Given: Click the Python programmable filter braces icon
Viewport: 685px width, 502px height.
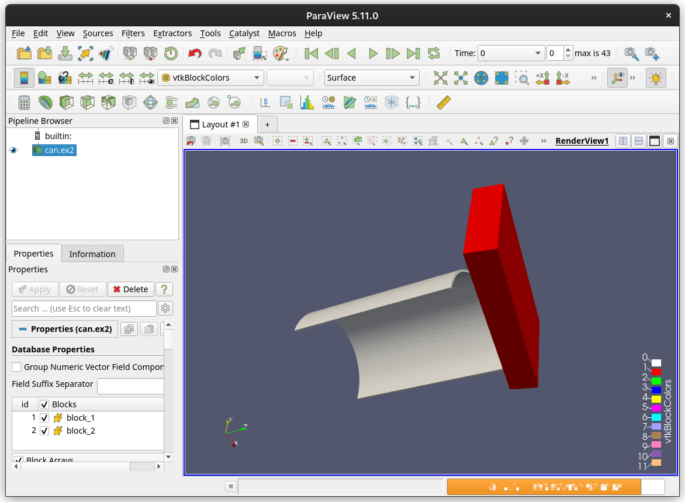Looking at the screenshot, I should click(x=413, y=103).
